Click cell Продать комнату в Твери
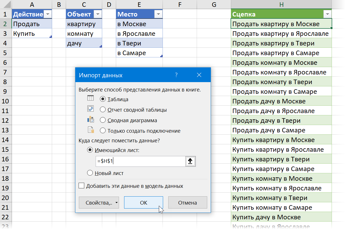 click(x=281, y=82)
